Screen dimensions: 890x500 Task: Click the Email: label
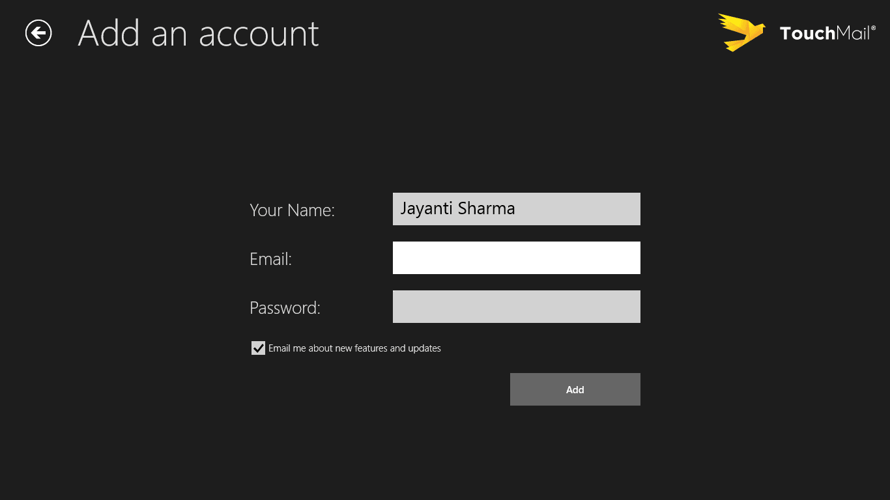pos(270,259)
